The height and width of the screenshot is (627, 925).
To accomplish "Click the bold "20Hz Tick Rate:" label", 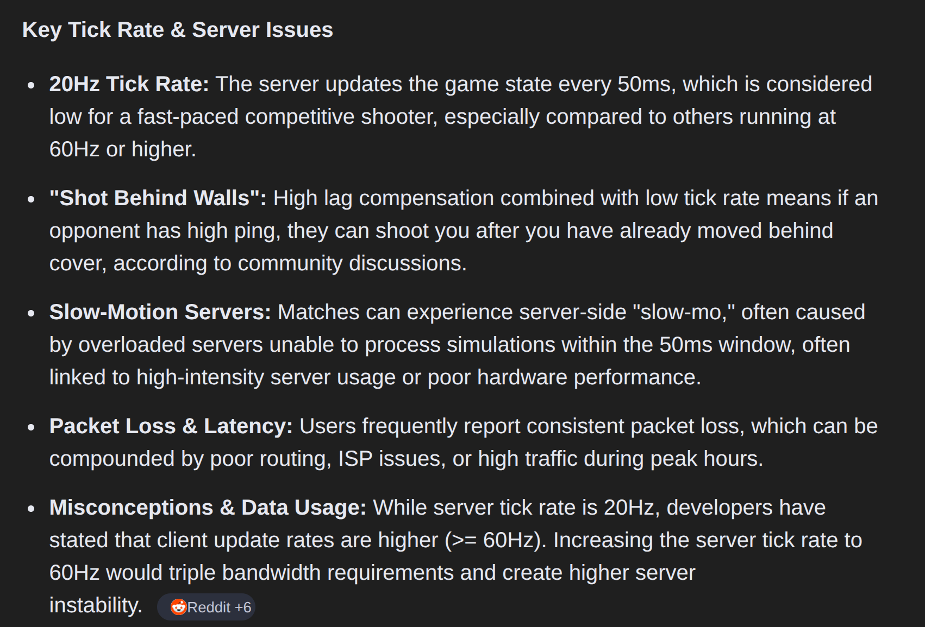I will click(129, 84).
